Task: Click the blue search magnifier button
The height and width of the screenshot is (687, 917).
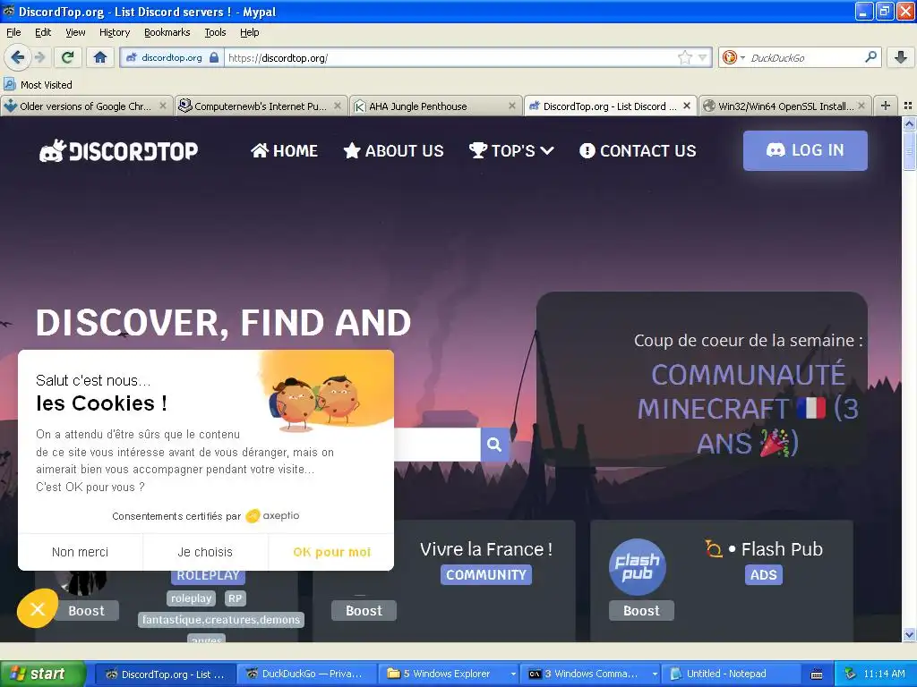Action: tap(494, 445)
